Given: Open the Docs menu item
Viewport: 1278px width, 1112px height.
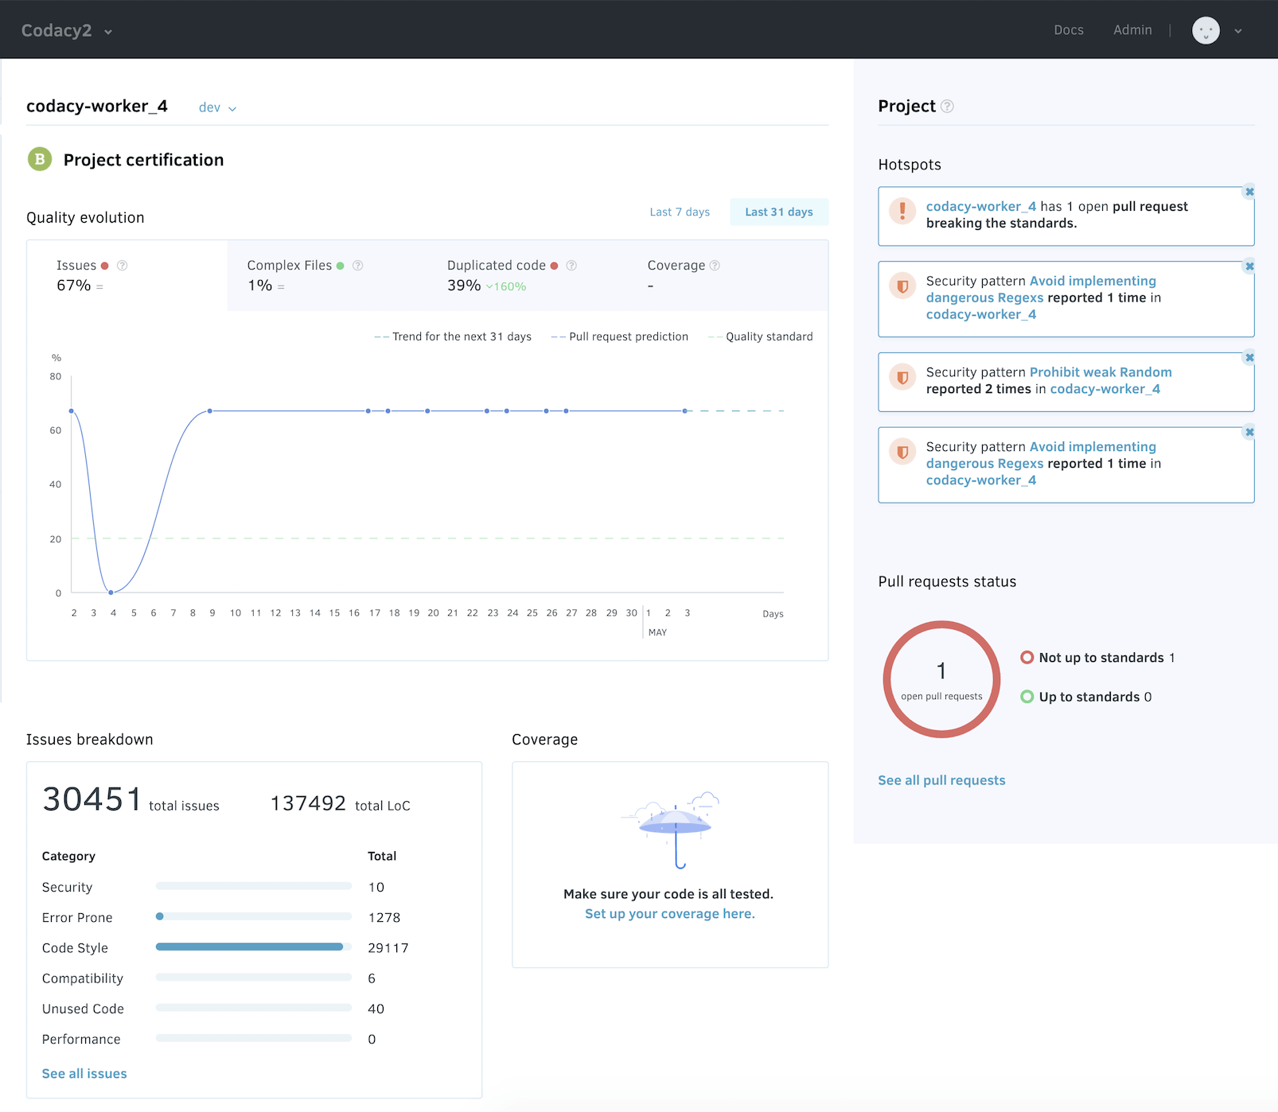Looking at the screenshot, I should [1068, 30].
